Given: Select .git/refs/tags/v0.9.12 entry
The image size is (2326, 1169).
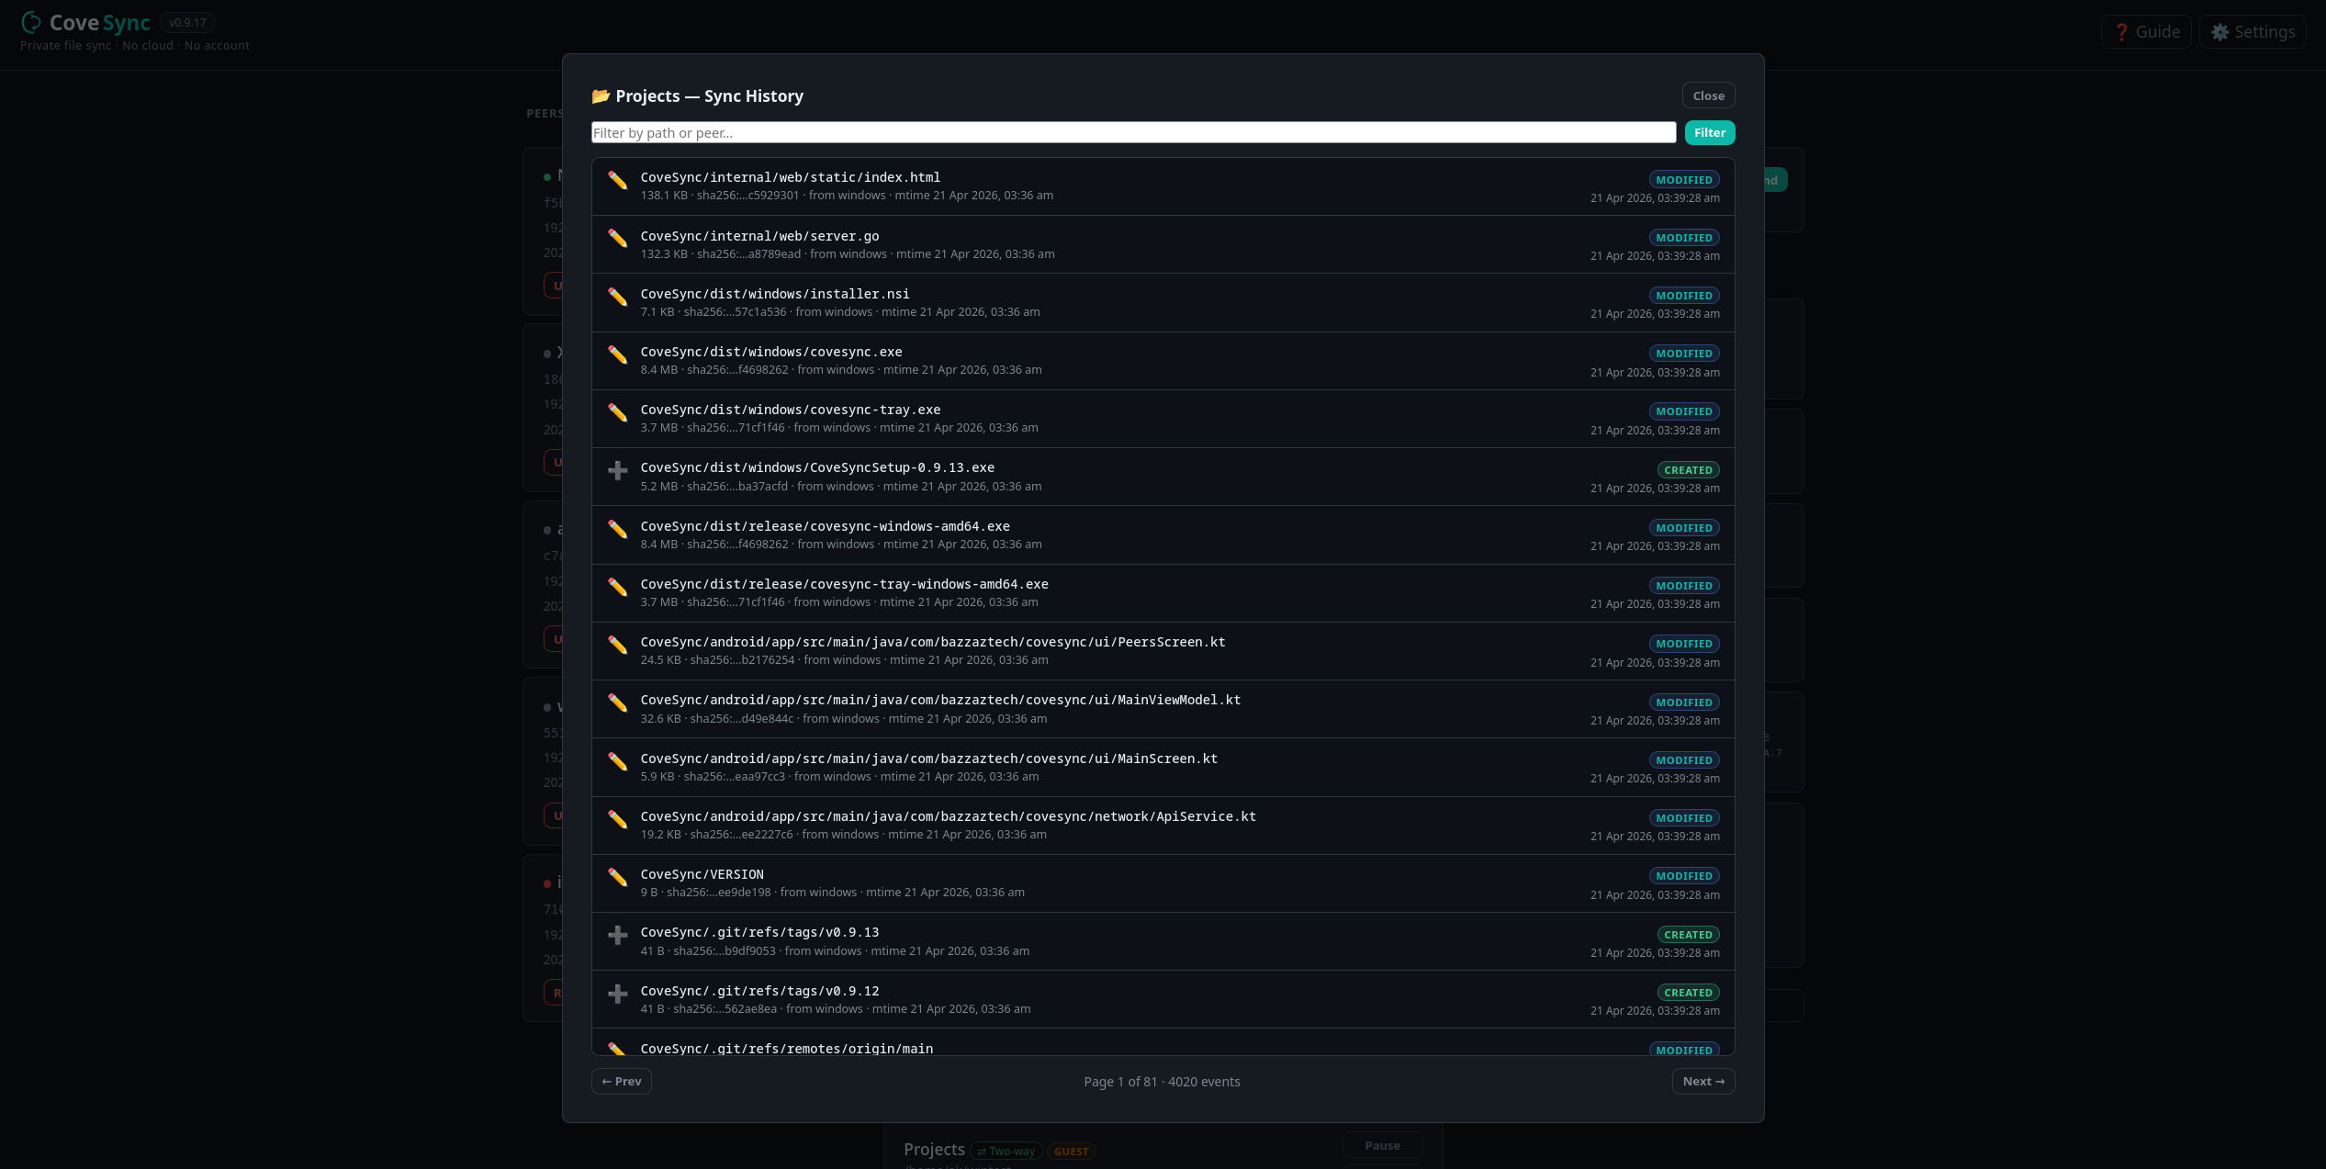Looking at the screenshot, I should (x=759, y=991).
